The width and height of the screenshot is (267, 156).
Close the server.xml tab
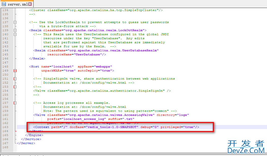coord(30,4)
